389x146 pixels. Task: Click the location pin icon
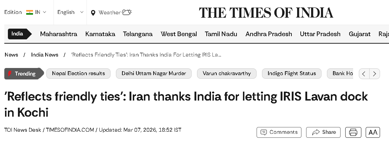(x=93, y=13)
